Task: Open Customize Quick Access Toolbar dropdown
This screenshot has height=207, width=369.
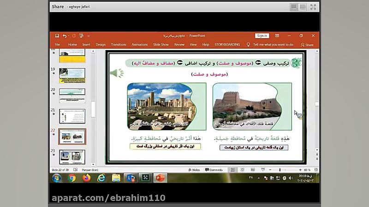Action: point(89,36)
